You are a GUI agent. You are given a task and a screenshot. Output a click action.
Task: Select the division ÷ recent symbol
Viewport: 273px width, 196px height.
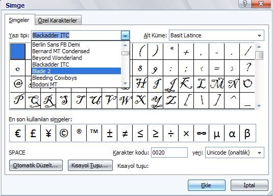coord(171,133)
